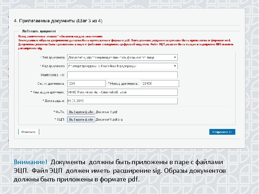The height and width of the screenshot is (194, 259).
Task: Click the Файл label
Action: (x=60, y=112)
